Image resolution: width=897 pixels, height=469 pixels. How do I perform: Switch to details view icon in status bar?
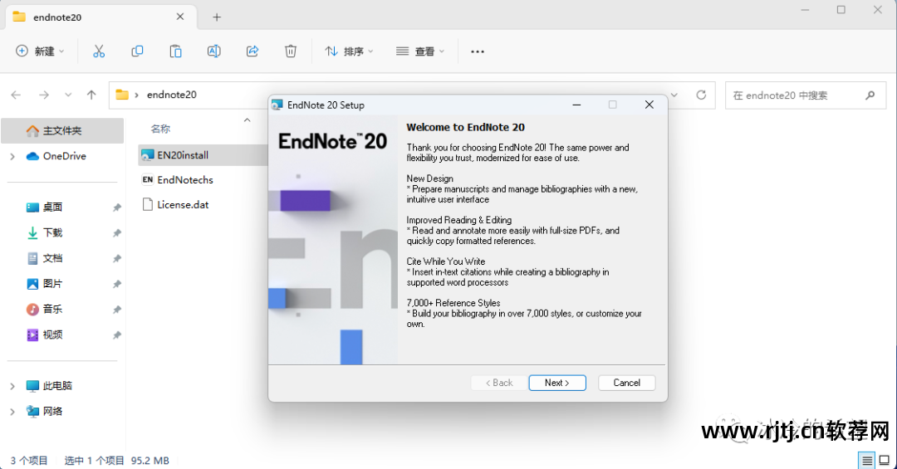(x=867, y=461)
